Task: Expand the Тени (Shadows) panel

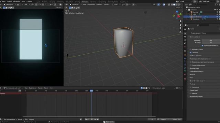Action: [x=191, y=78]
